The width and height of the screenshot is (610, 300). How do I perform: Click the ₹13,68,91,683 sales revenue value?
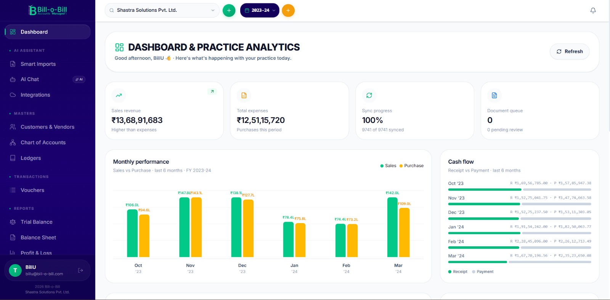[137, 120]
